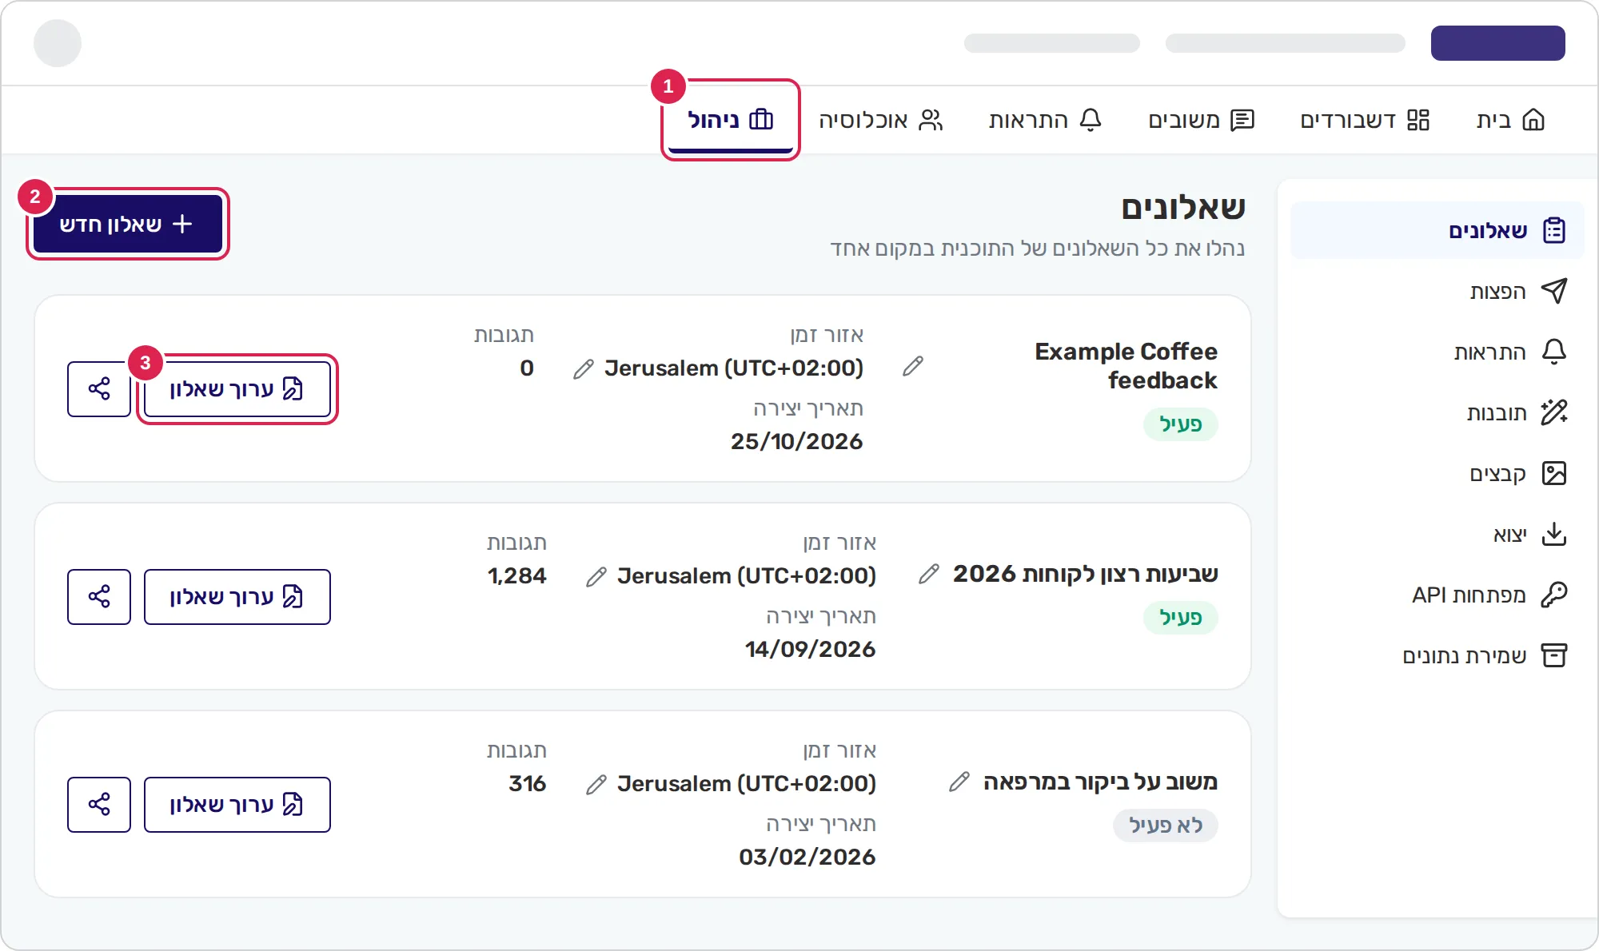Go to the דשבורדים tab

[x=1365, y=120]
